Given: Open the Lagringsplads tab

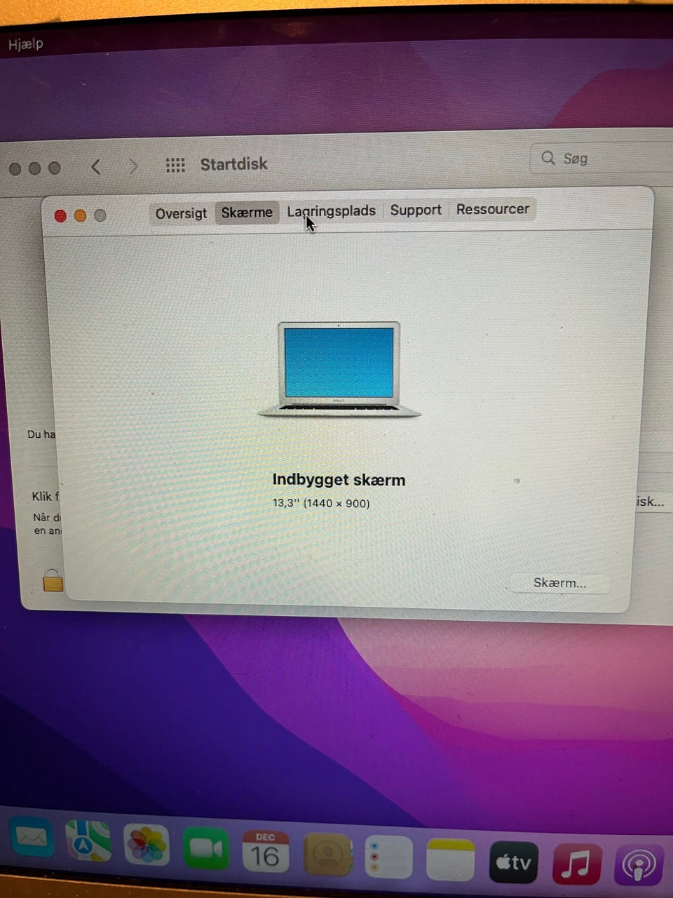Looking at the screenshot, I should point(331,210).
